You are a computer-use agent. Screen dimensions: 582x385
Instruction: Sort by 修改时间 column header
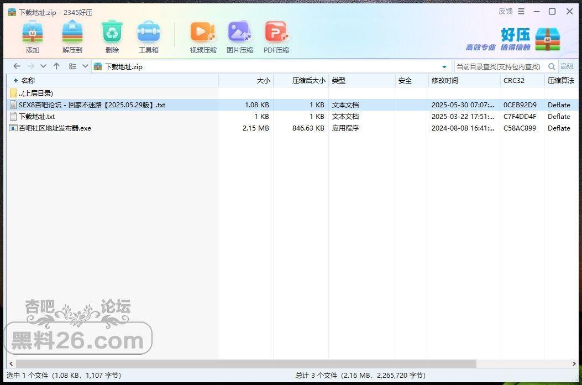tap(464, 81)
